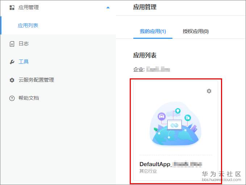
Task: Click the 其它行业 industry label
Action: [x=148, y=171]
